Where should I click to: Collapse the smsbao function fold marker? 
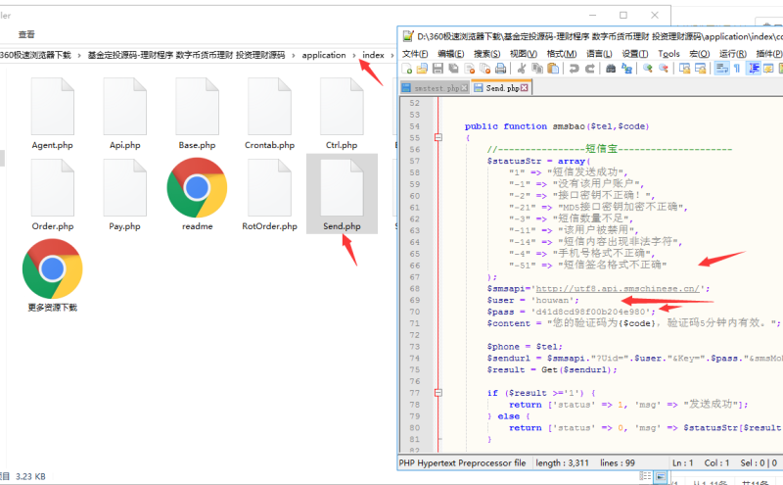pos(438,137)
